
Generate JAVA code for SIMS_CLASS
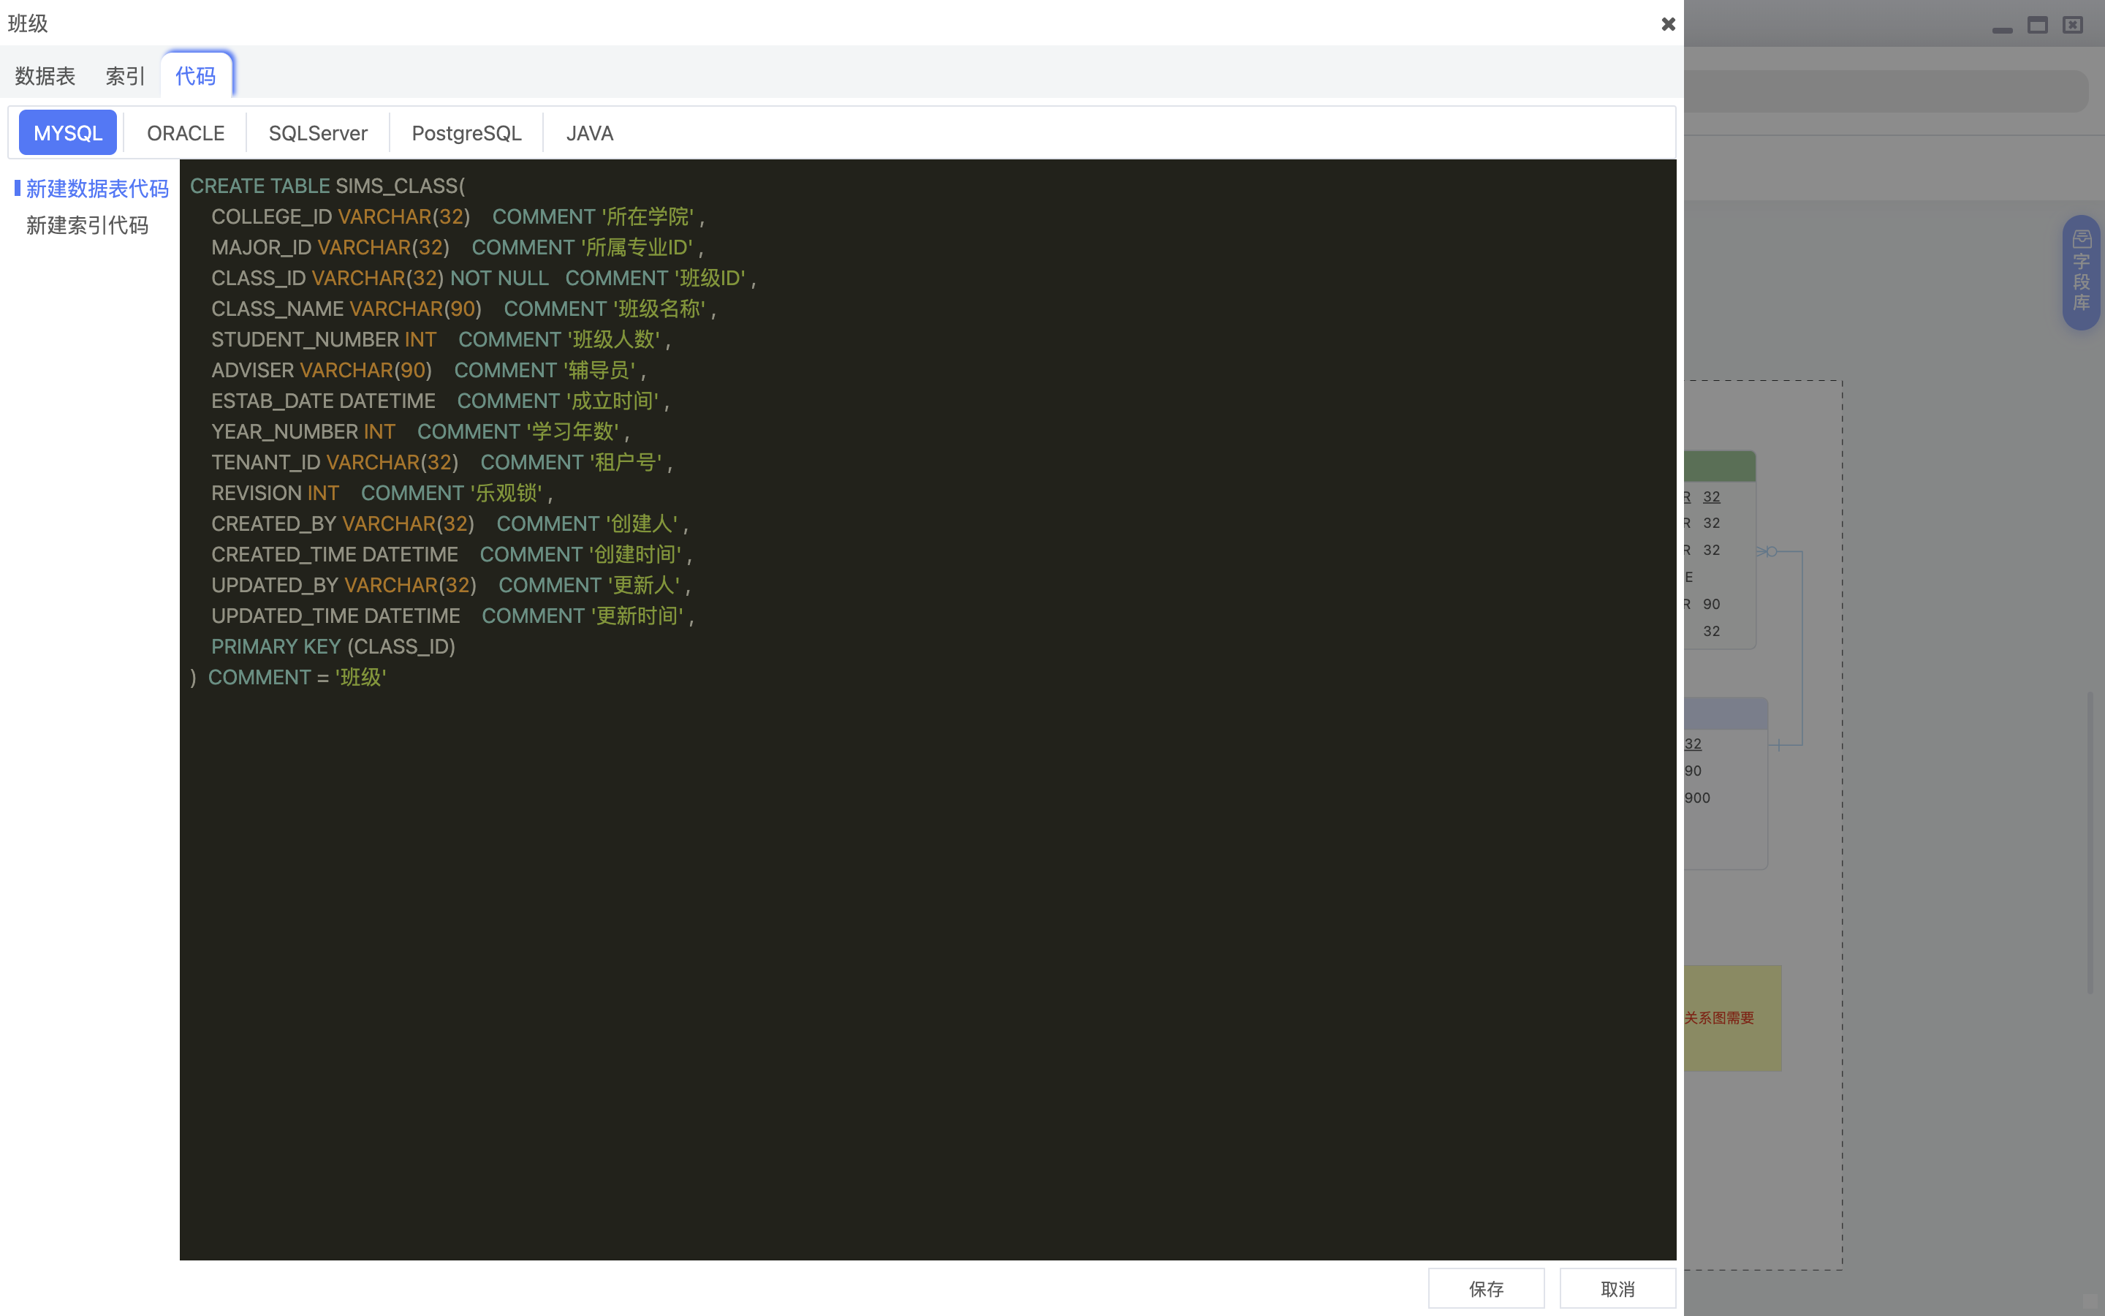(x=589, y=132)
